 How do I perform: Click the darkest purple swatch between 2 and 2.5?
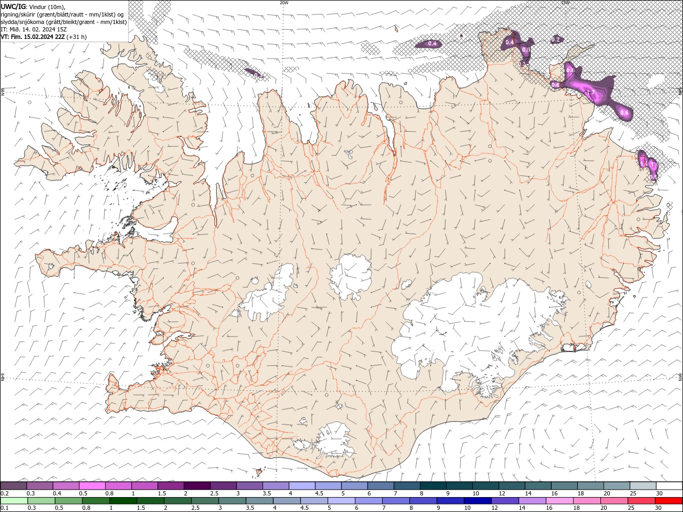pos(197,486)
